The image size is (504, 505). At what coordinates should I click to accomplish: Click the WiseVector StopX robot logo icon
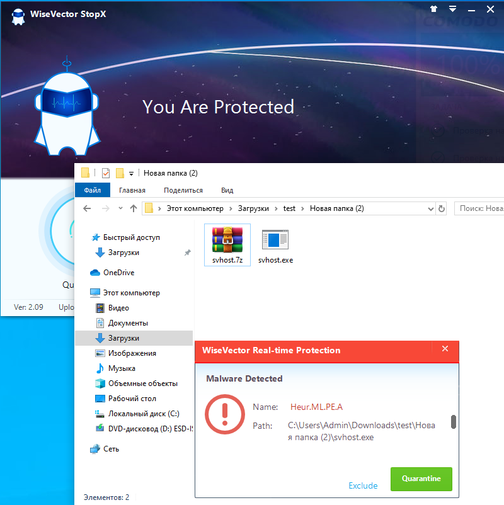18,16
